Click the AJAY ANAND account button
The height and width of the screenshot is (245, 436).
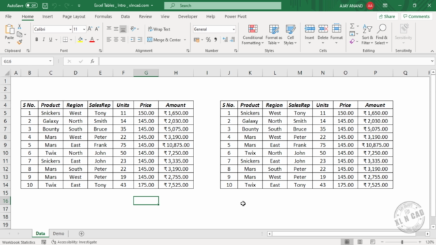tap(356, 5)
